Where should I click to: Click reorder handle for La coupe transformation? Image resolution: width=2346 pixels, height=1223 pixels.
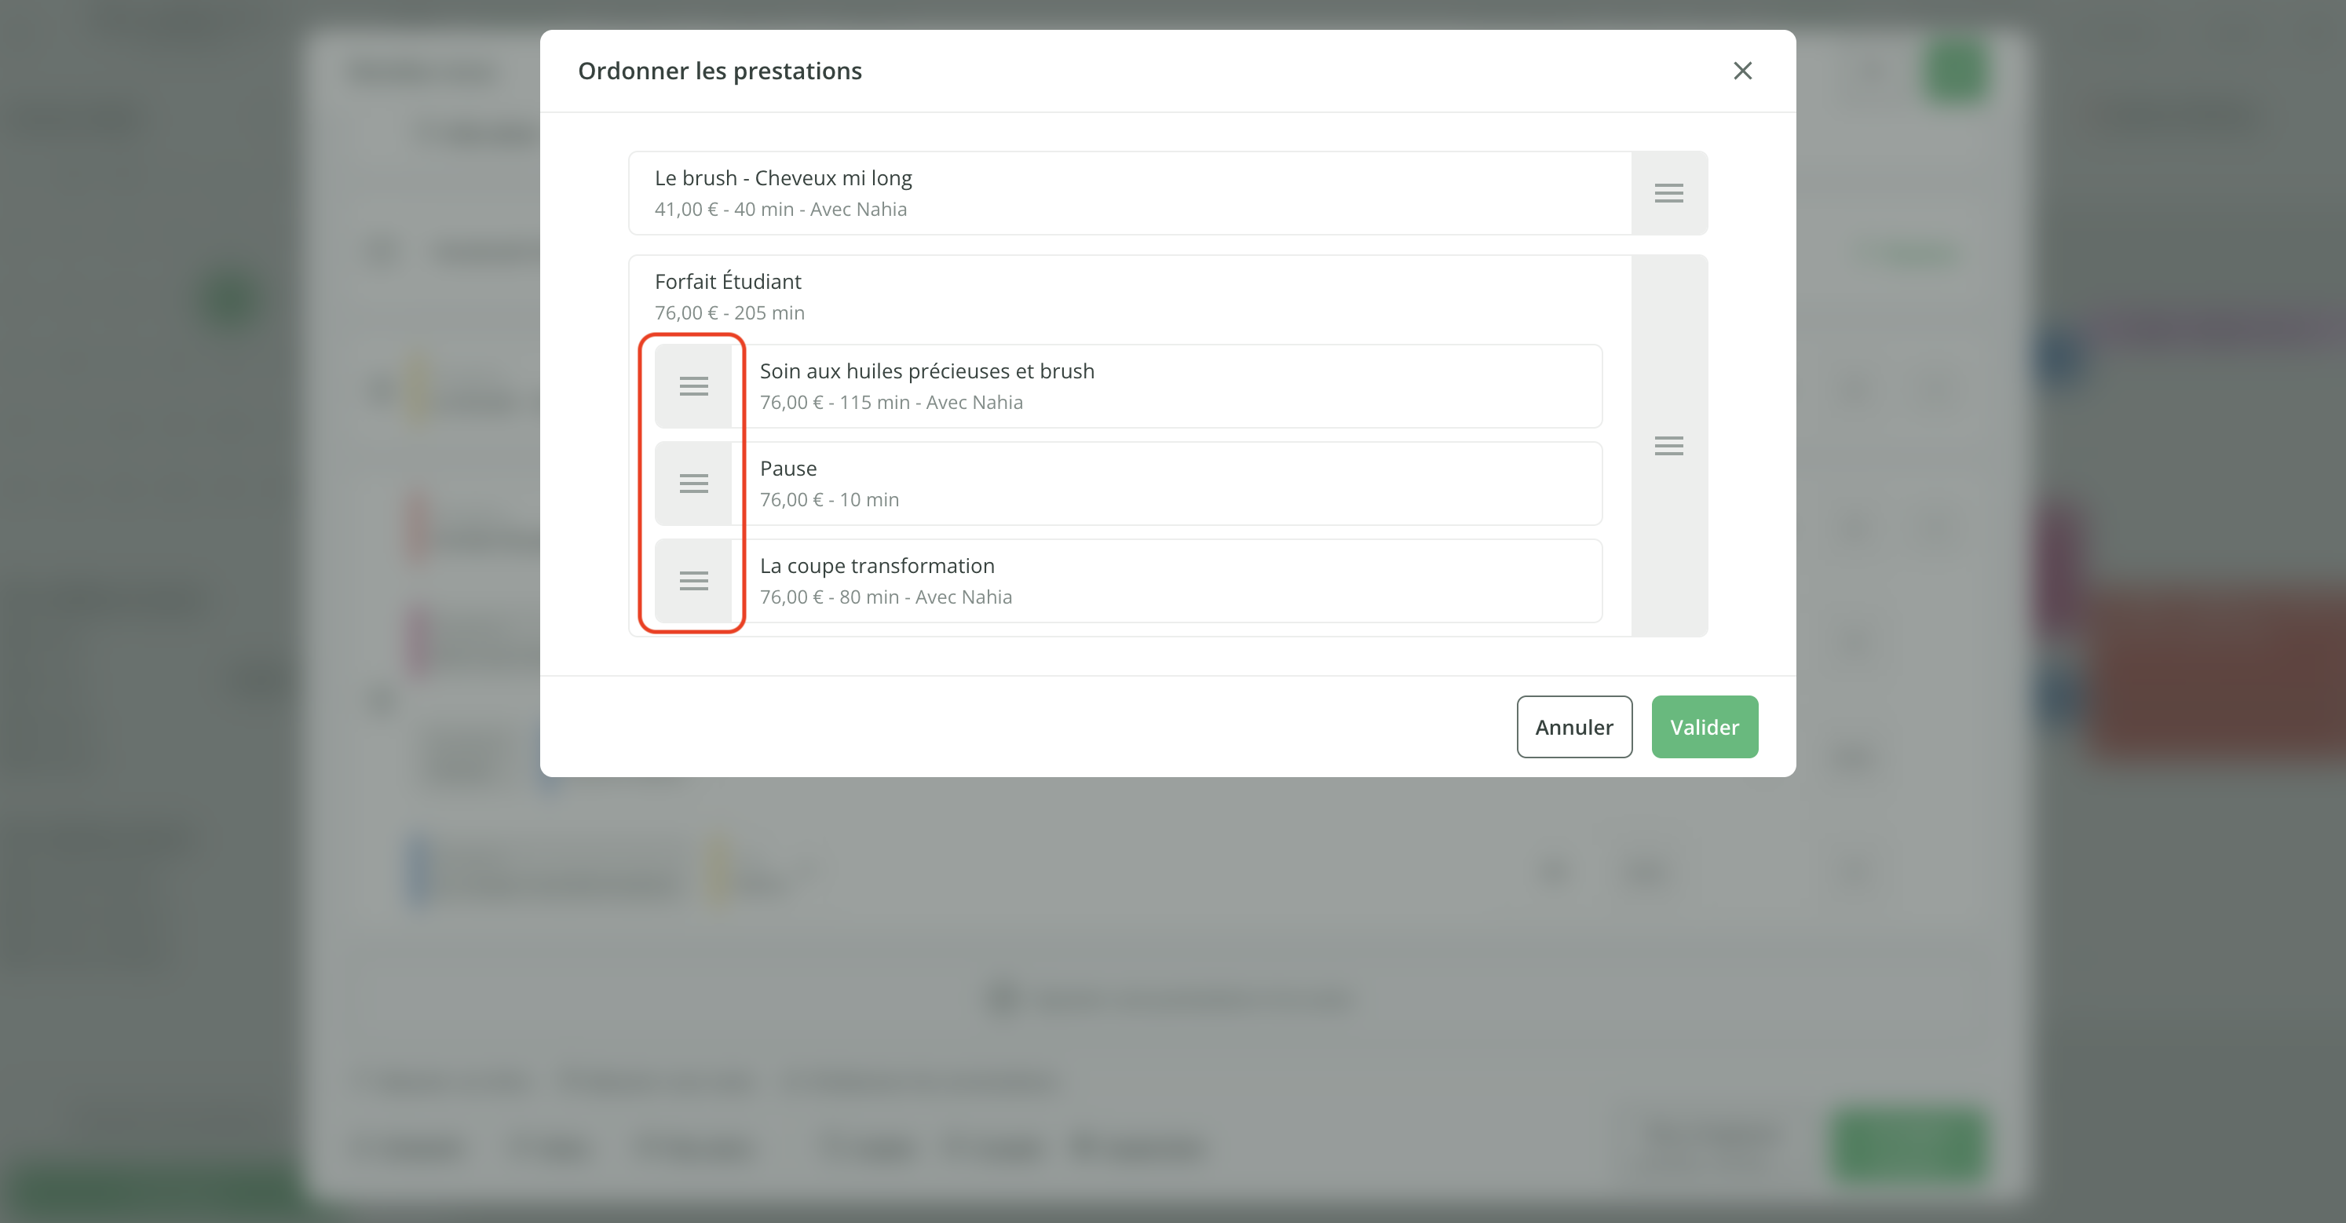693,581
